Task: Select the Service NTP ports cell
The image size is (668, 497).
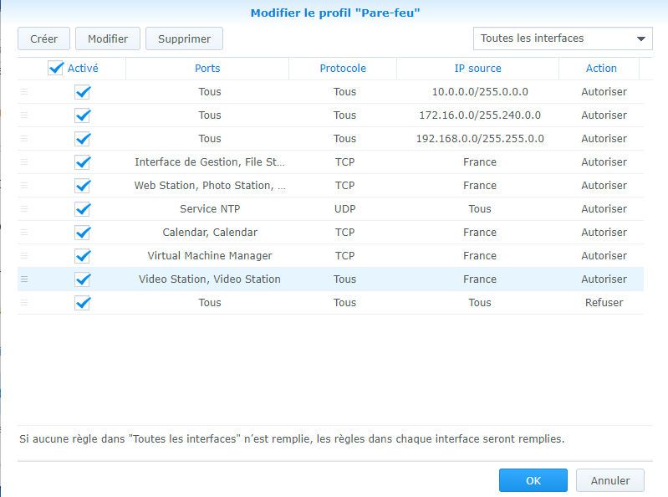Action: click(210, 209)
